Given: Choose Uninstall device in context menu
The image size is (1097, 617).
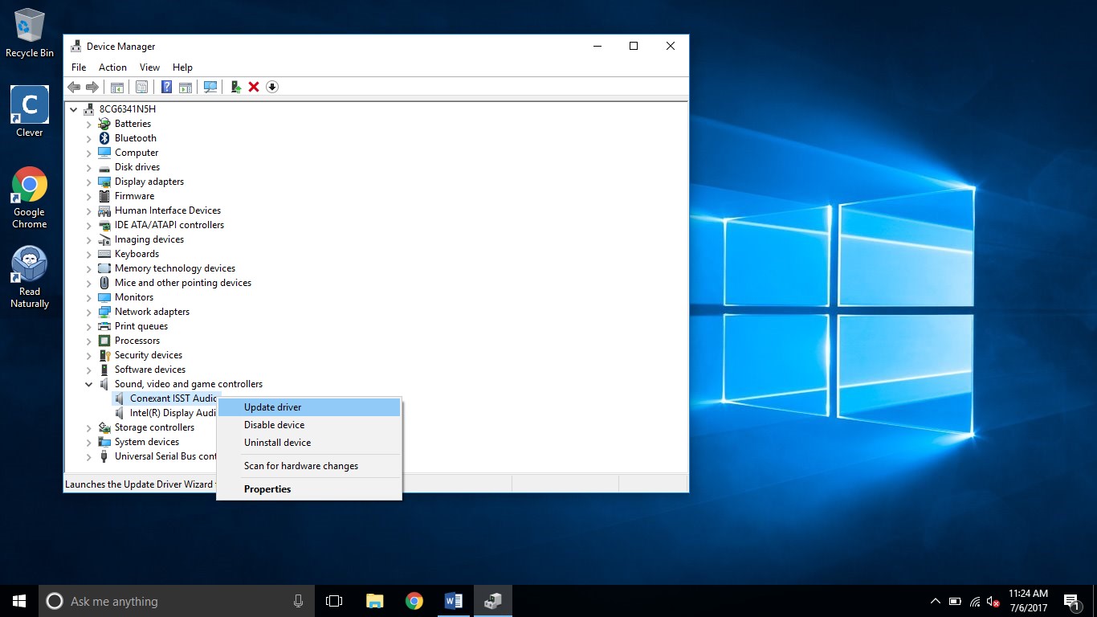Looking at the screenshot, I should [309, 443].
